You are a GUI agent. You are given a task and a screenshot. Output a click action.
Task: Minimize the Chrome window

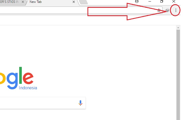click(x=150, y=1)
